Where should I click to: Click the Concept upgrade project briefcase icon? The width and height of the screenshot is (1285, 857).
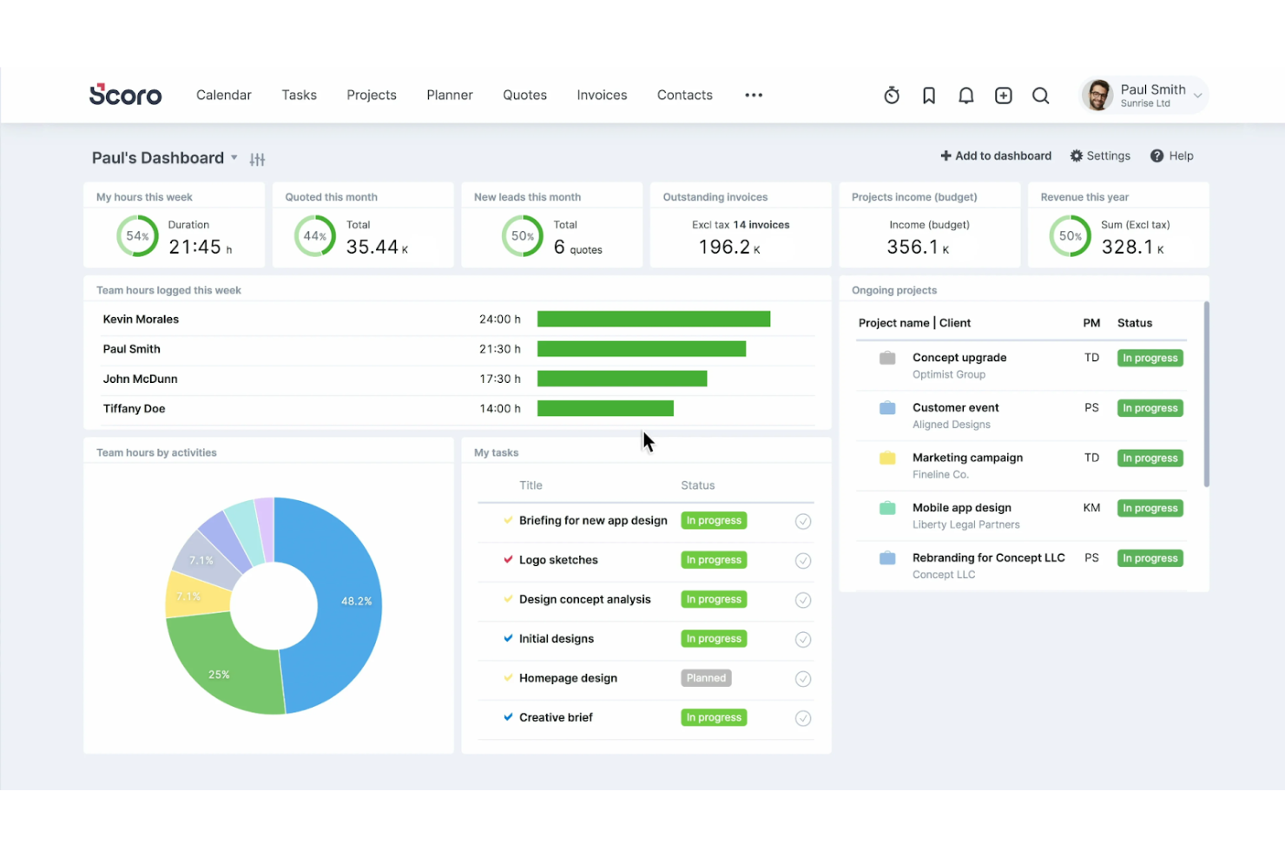887,357
